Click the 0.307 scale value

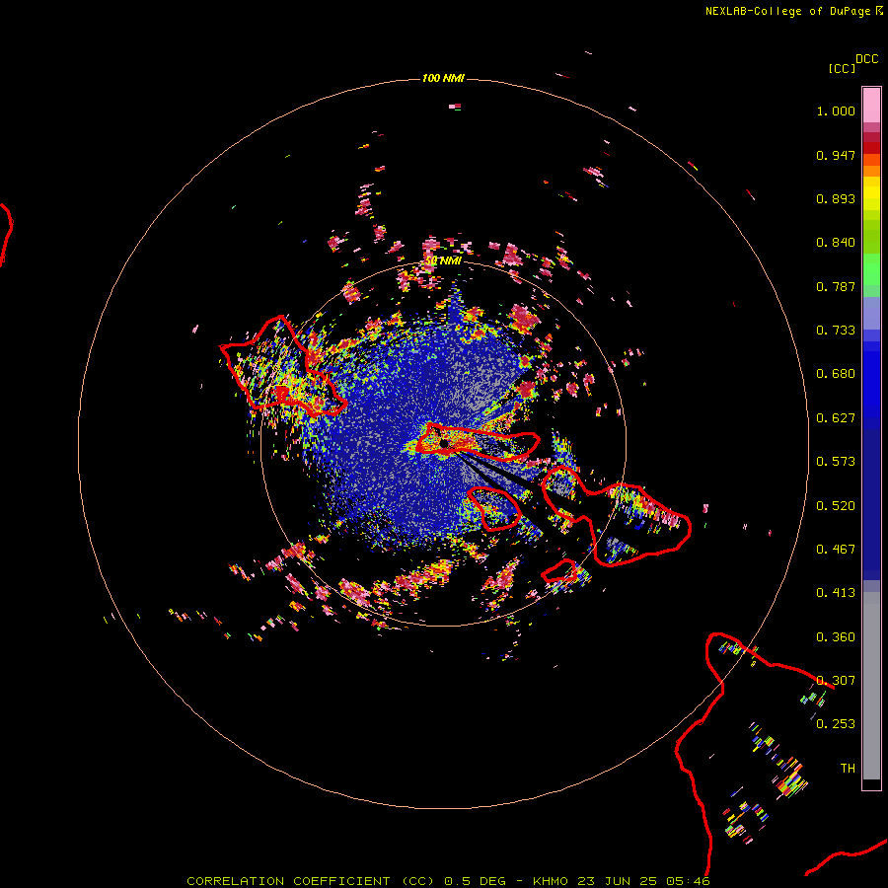tap(836, 681)
